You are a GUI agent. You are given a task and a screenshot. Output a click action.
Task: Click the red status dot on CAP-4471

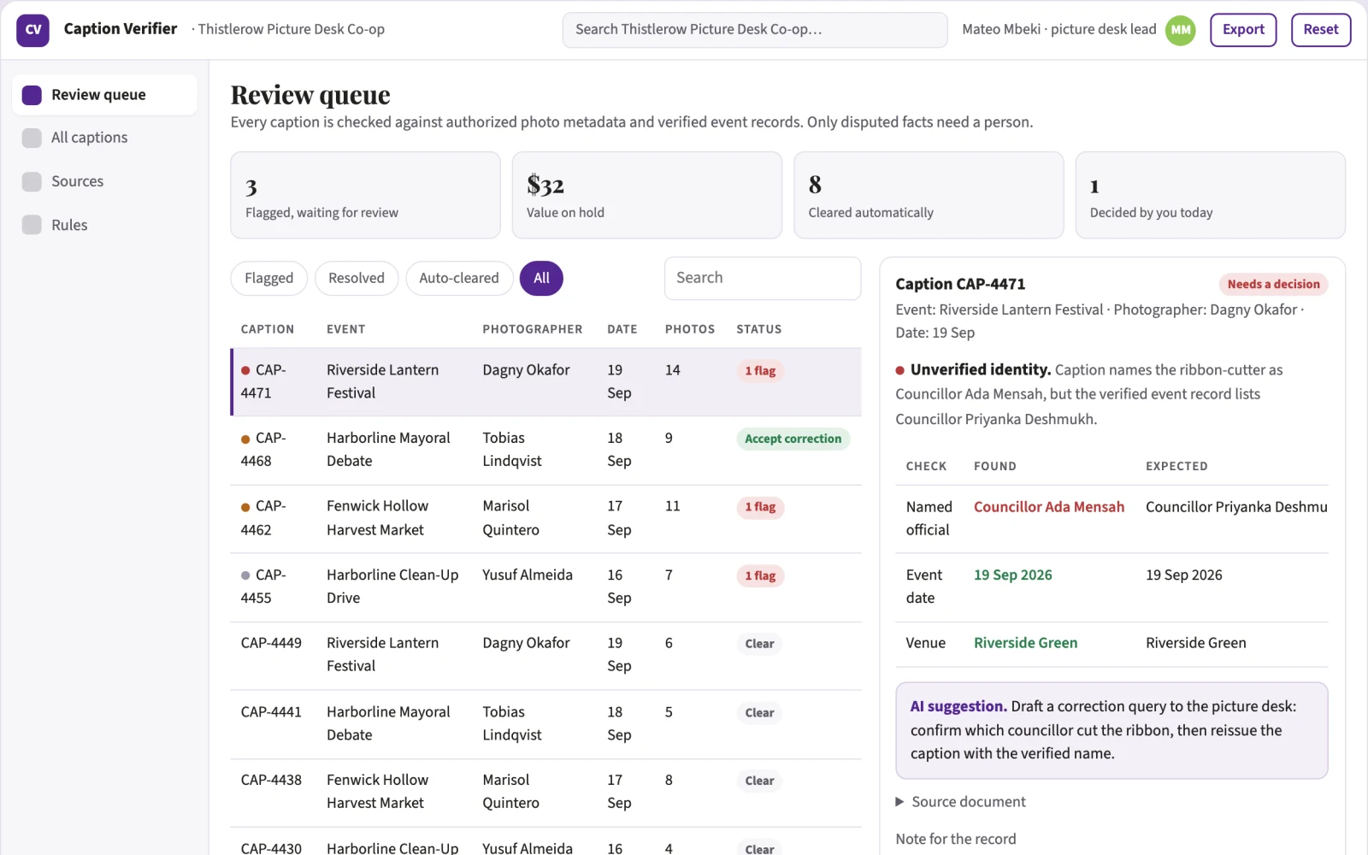coord(245,371)
